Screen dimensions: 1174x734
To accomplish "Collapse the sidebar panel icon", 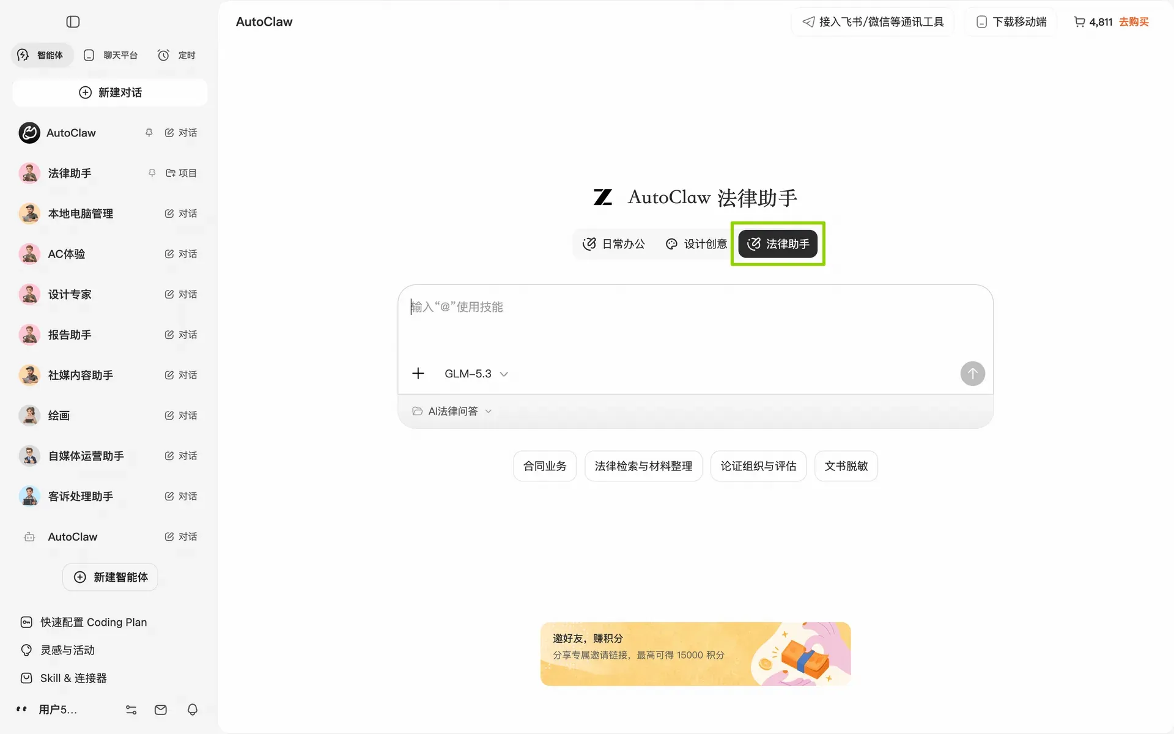I will click(73, 22).
